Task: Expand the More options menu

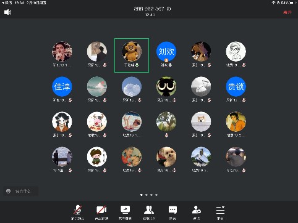Action: [x=220, y=213]
